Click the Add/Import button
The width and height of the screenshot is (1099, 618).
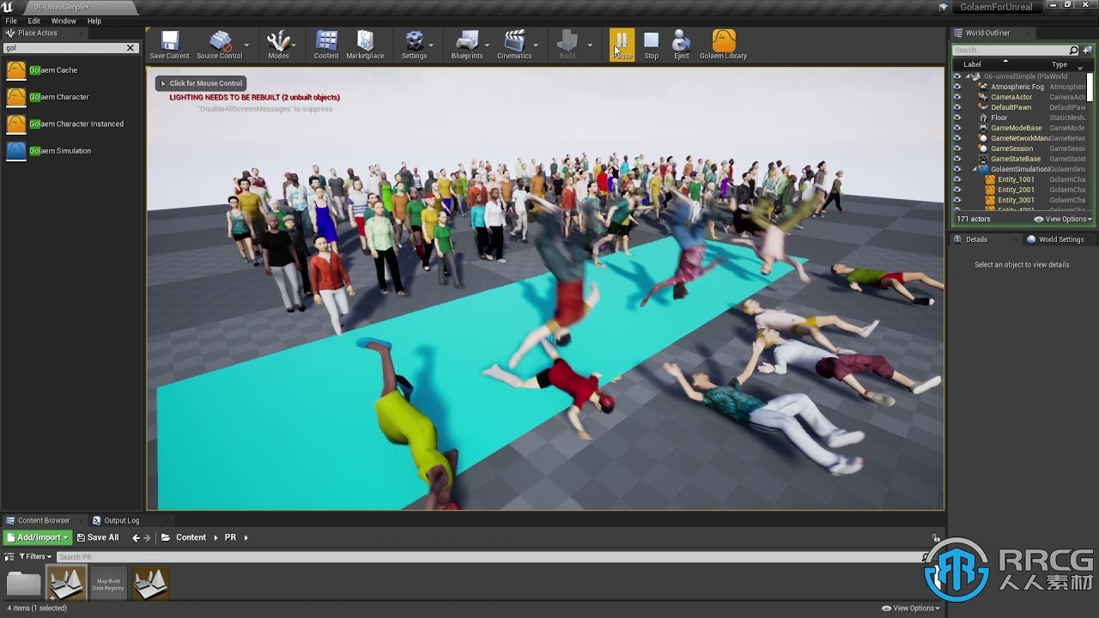coord(37,537)
